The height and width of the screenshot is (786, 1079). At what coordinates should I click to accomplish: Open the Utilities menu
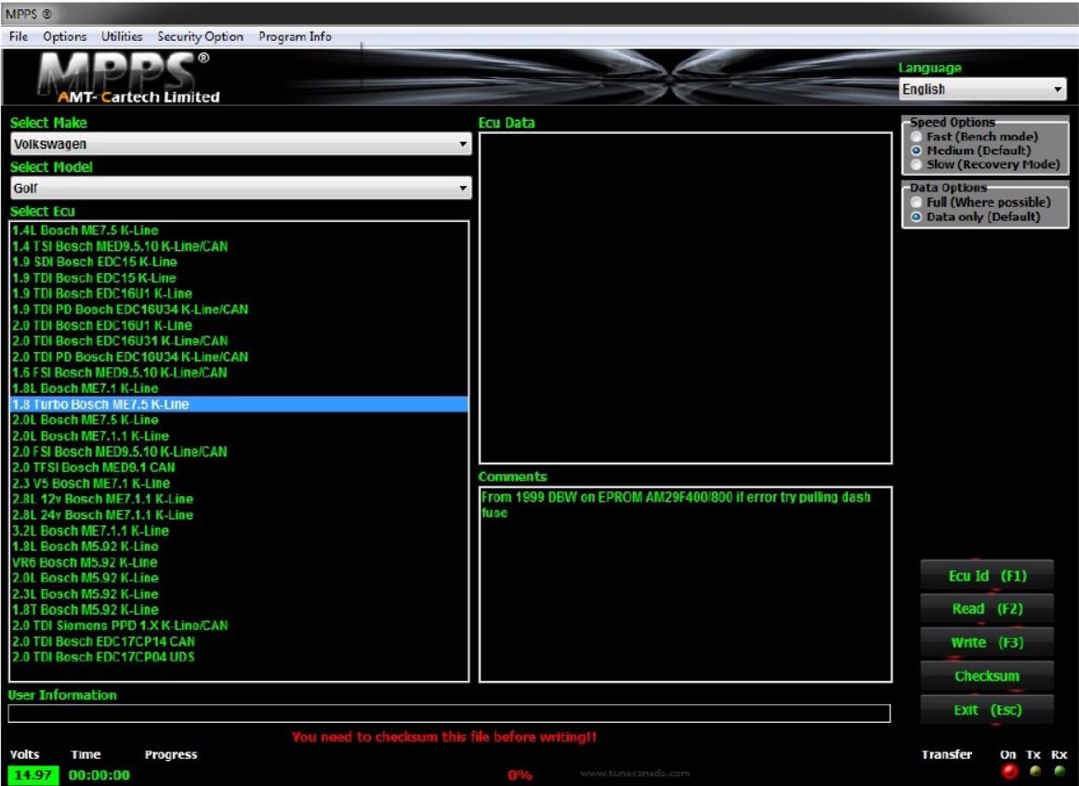click(x=122, y=36)
